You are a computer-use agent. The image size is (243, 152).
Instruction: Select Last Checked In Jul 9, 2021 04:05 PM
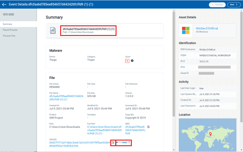pyautogui.click(x=209, y=106)
